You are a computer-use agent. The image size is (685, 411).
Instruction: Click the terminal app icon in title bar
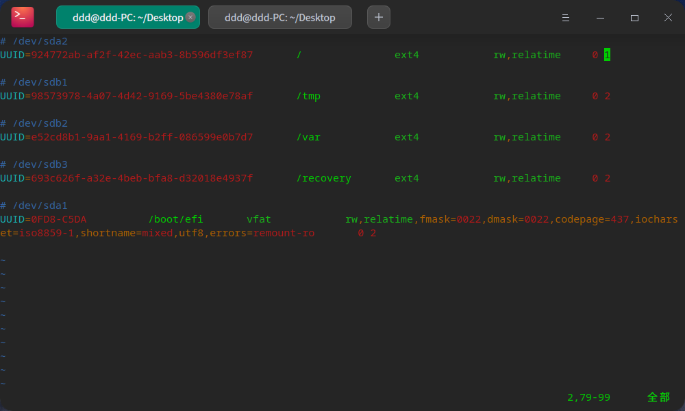(x=23, y=17)
